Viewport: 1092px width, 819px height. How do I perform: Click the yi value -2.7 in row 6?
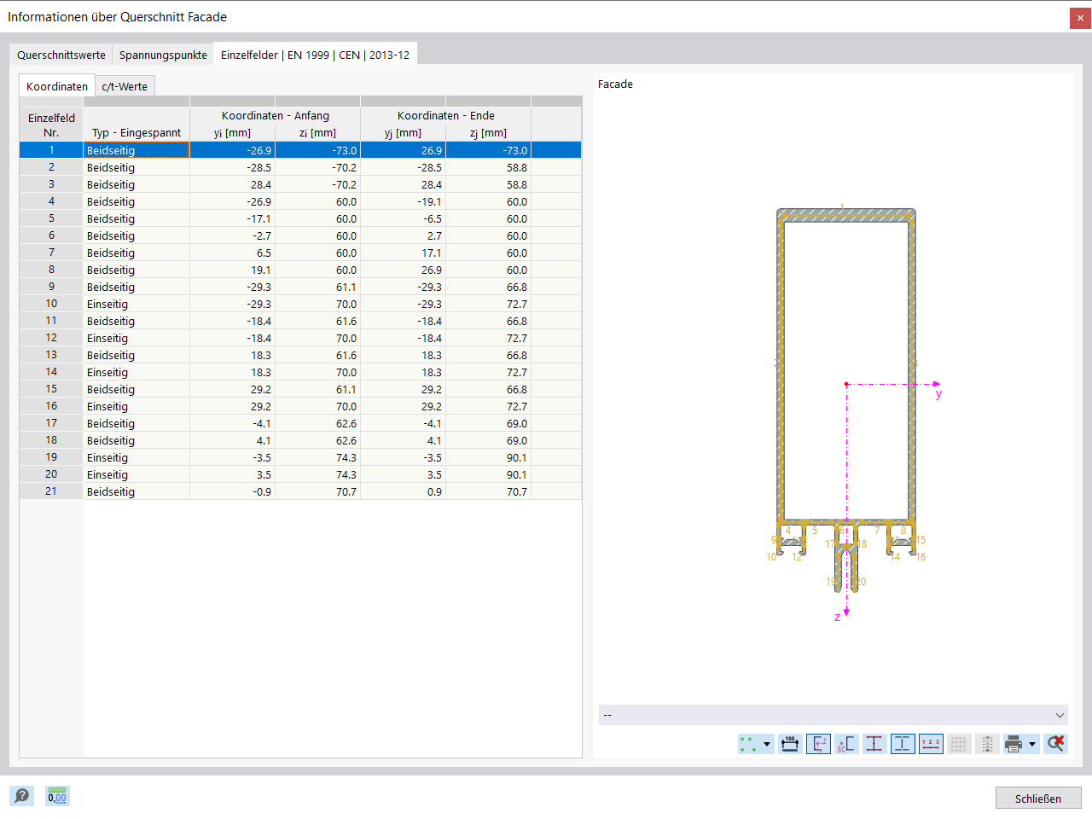click(x=232, y=235)
